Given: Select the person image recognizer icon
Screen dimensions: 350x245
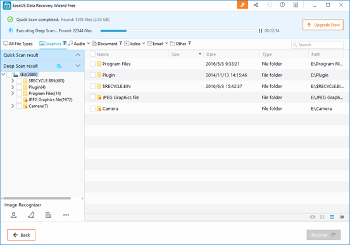Looking at the screenshot, I should click(14, 215).
